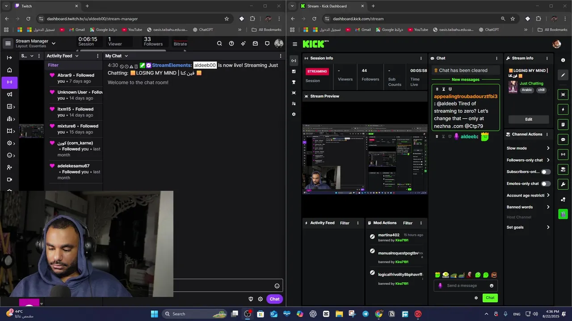Toggle wrench widget in right rail
572x321 pixels.
(x=563, y=184)
